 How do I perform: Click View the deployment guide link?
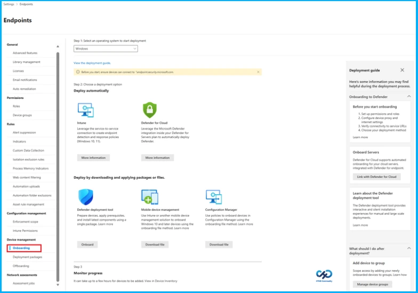point(92,63)
